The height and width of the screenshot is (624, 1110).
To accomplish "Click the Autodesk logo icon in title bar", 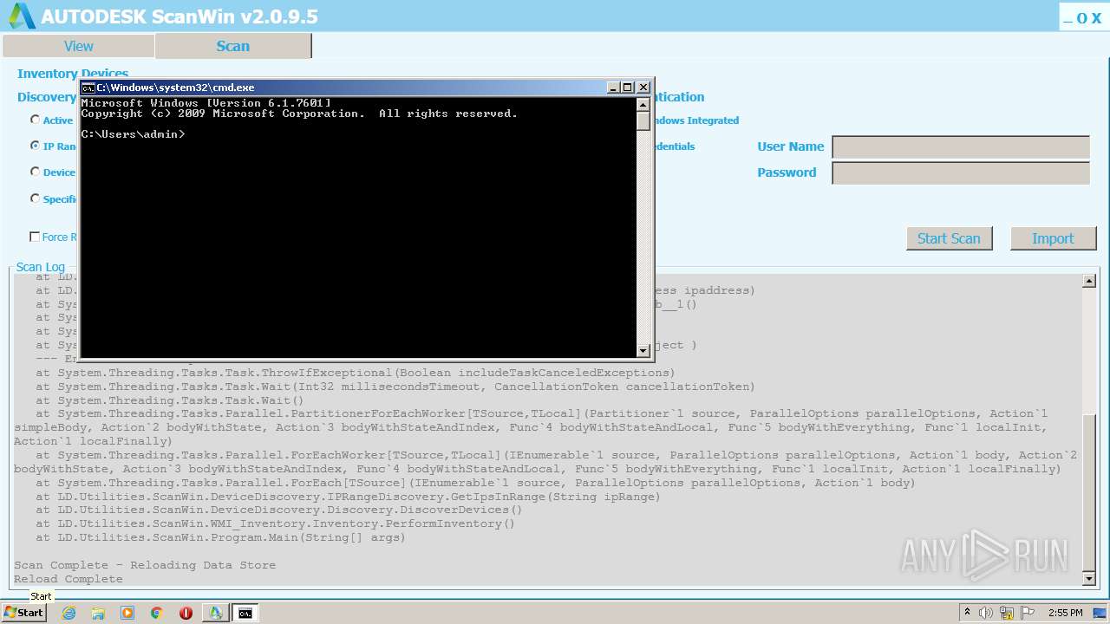I will [x=22, y=16].
